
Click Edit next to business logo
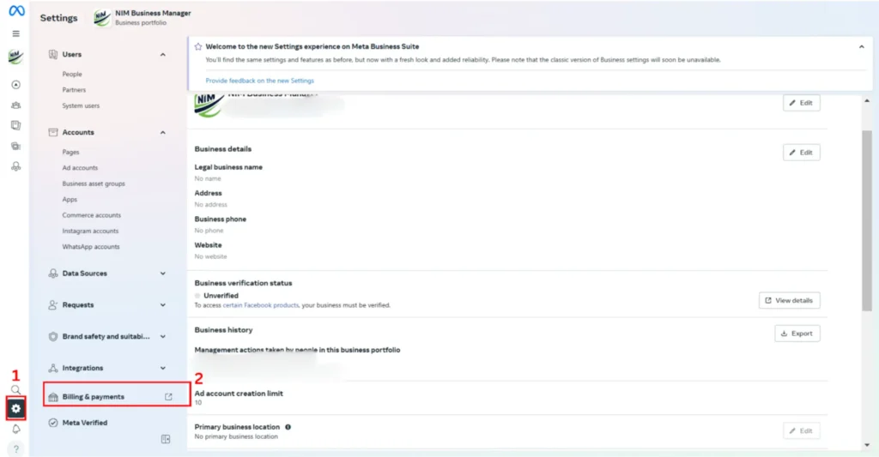click(x=801, y=103)
